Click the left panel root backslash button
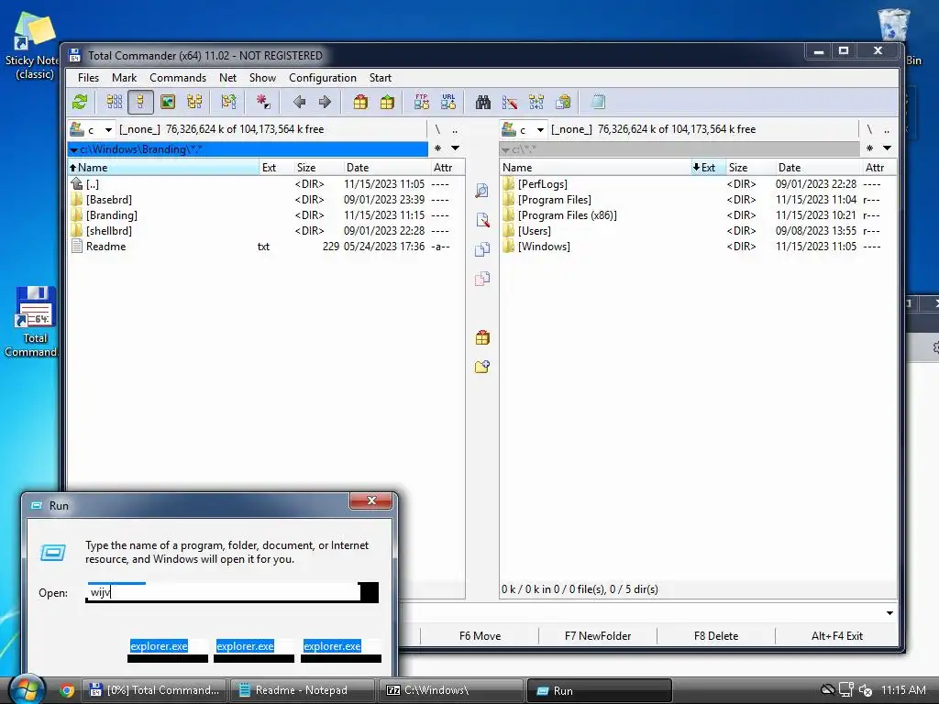939x704 pixels. point(437,129)
